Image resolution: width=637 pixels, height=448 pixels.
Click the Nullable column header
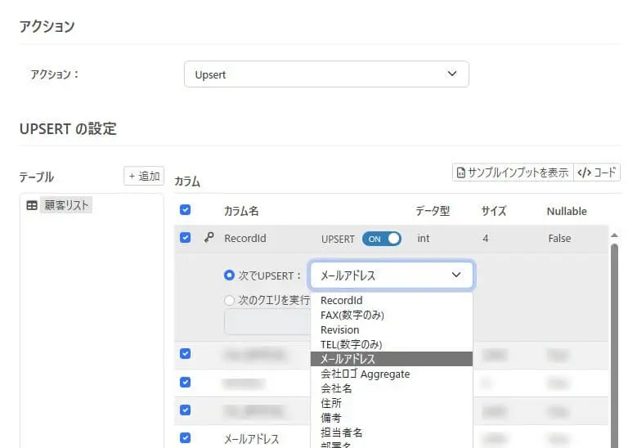pos(567,211)
